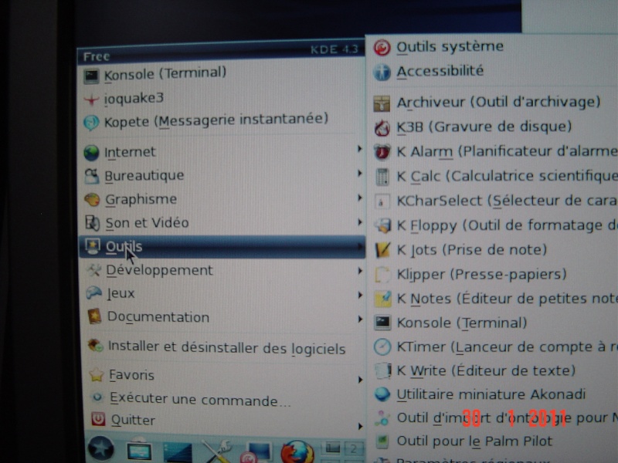The width and height of the screenshot is (618, 463).
Task: Open the wrench and screwdriver panel icon
Action: [x=216, y=451]
